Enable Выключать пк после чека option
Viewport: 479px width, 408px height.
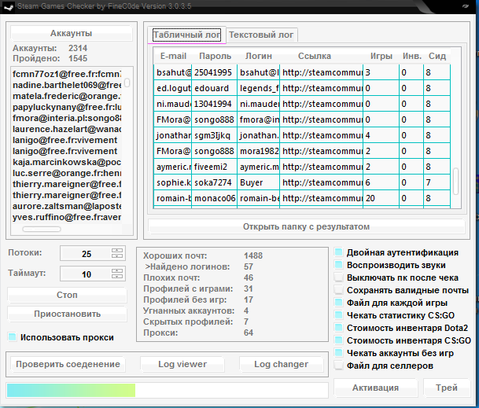pos(338,278)
